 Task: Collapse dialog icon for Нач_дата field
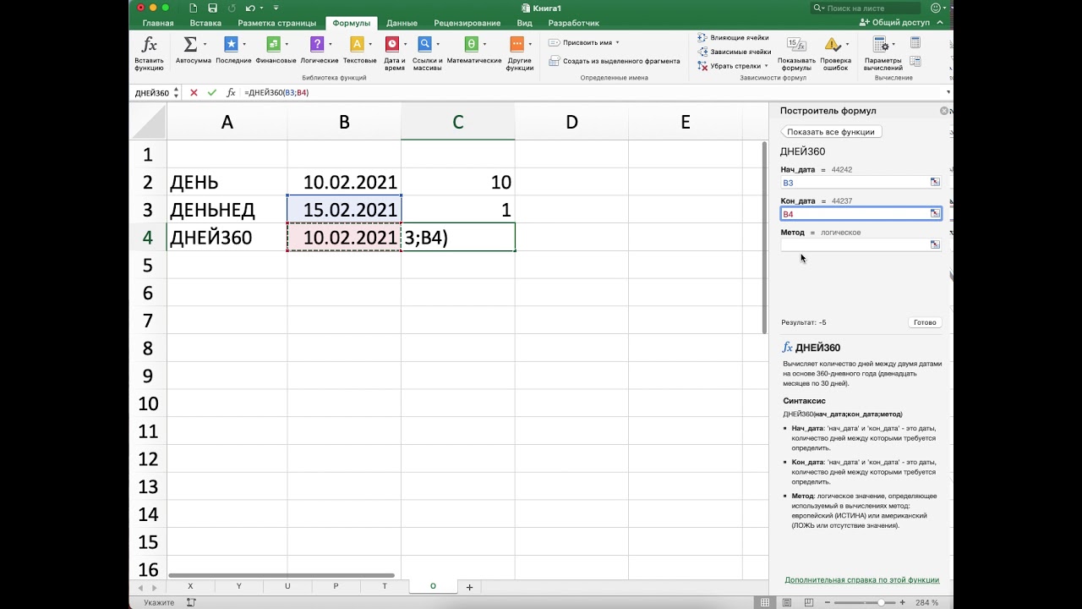(x=935, y=182)
